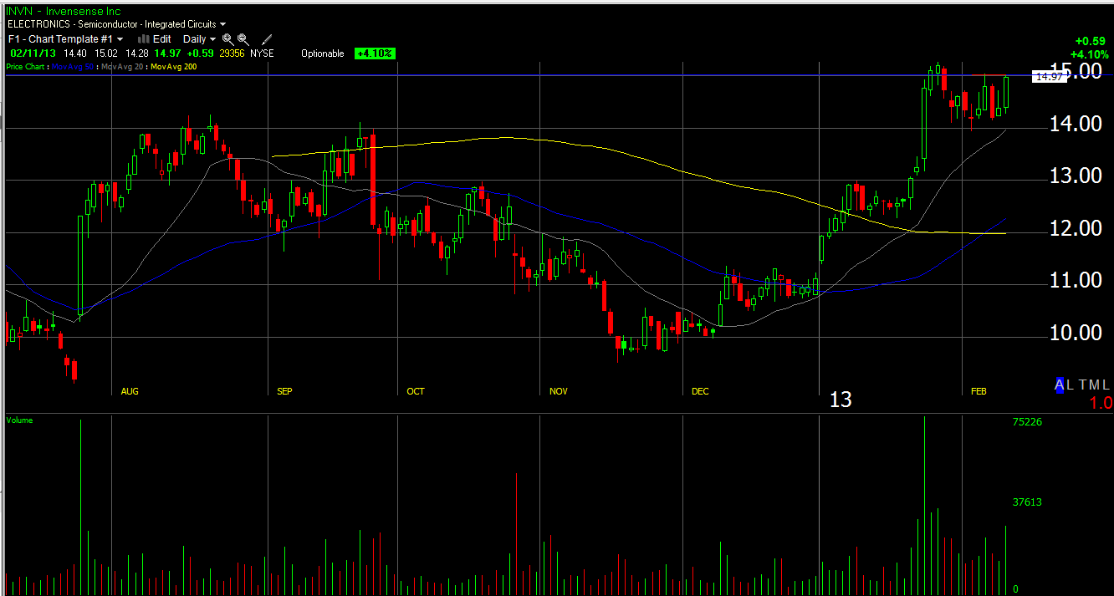Click the DEC month label
Screen dimensions: 1114x596
point(700,391)
